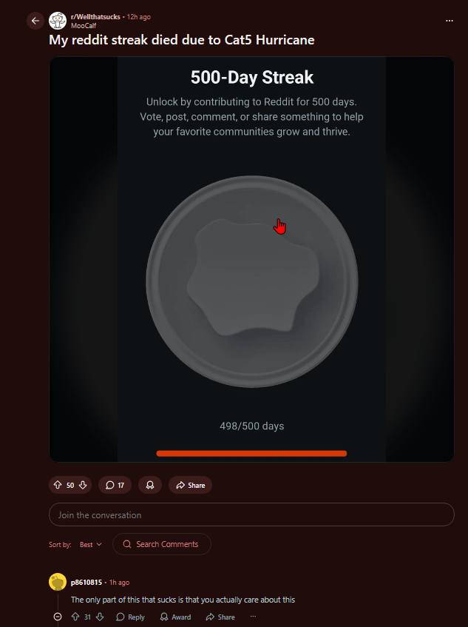Upvote the post with 50 points
Viewport: 468px width, 627px height.
[x=58, y=485]
